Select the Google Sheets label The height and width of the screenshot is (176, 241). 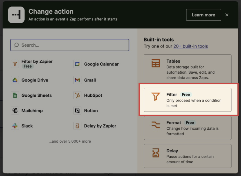coord(37,95)
